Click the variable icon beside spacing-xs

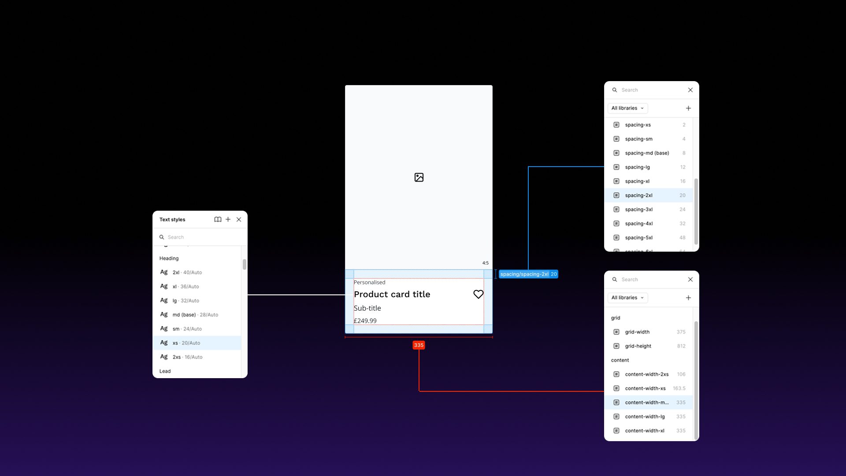coord(616,125)
